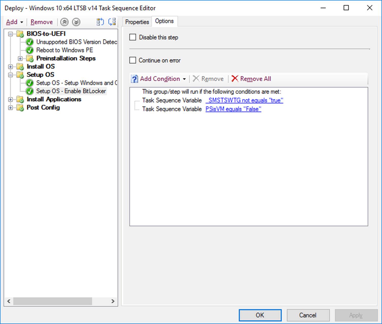Click the tree scroll right arrow
Screen dimensions: 382x324
pos(113,301)
